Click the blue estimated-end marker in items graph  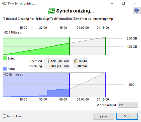pyautogui.click(x=106, y=85)
